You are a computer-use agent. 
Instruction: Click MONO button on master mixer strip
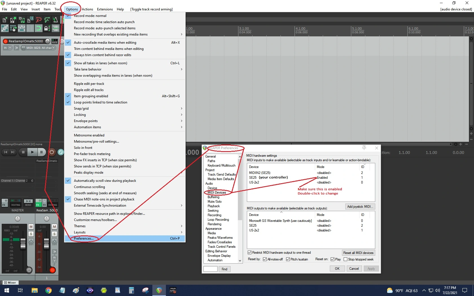pyautogui.click(x=28, y=202)
